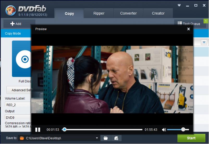
Task: Open the title bar dropdown menu arrow
Action: pyautogui.click(x=179, y=5)
